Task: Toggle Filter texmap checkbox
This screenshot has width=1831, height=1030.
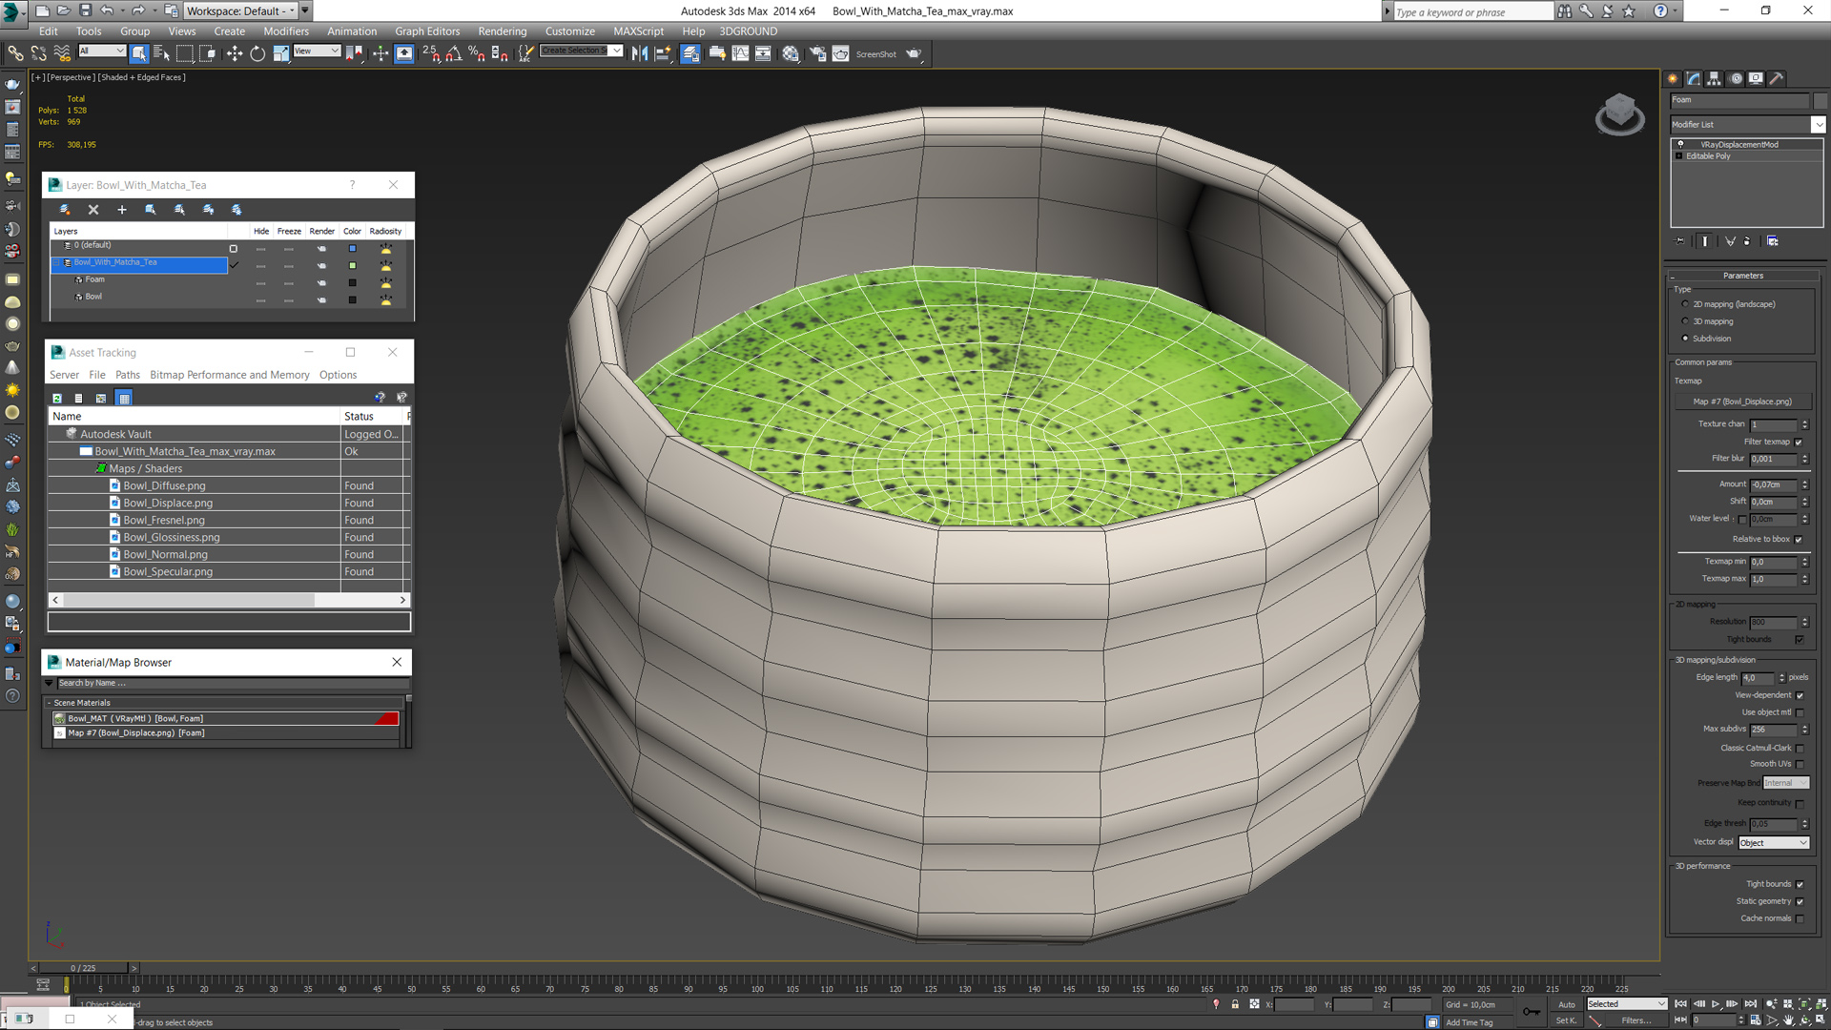Action: (1799, 443)
